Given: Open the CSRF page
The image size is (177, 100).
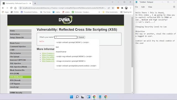Looking at the screenshot, I should coord(20,50).
